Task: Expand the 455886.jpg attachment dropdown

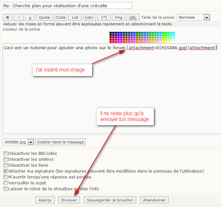Action: click(x=31, y=142)
